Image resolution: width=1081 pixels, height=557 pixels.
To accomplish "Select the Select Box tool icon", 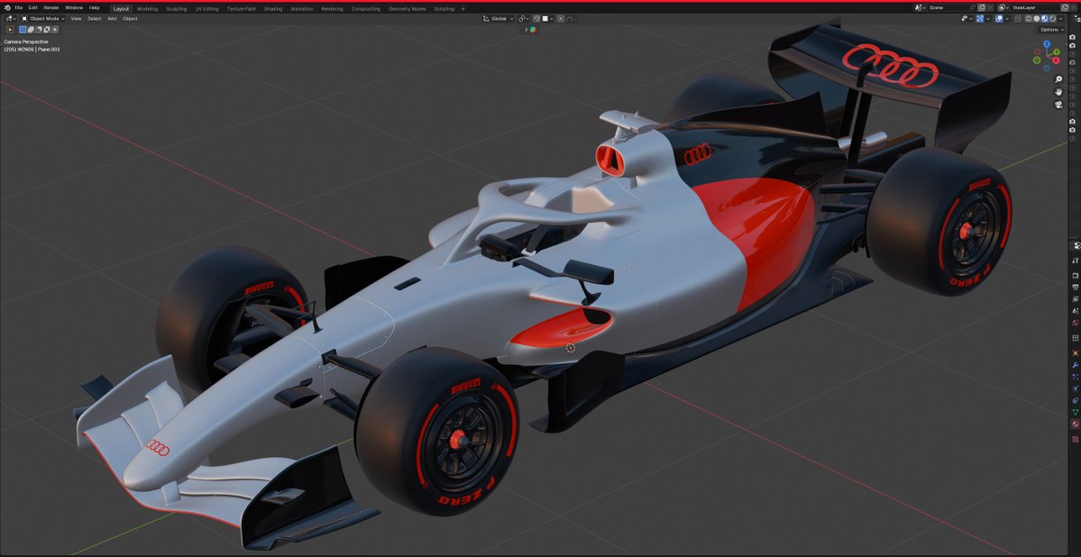I will pos(10,30).
